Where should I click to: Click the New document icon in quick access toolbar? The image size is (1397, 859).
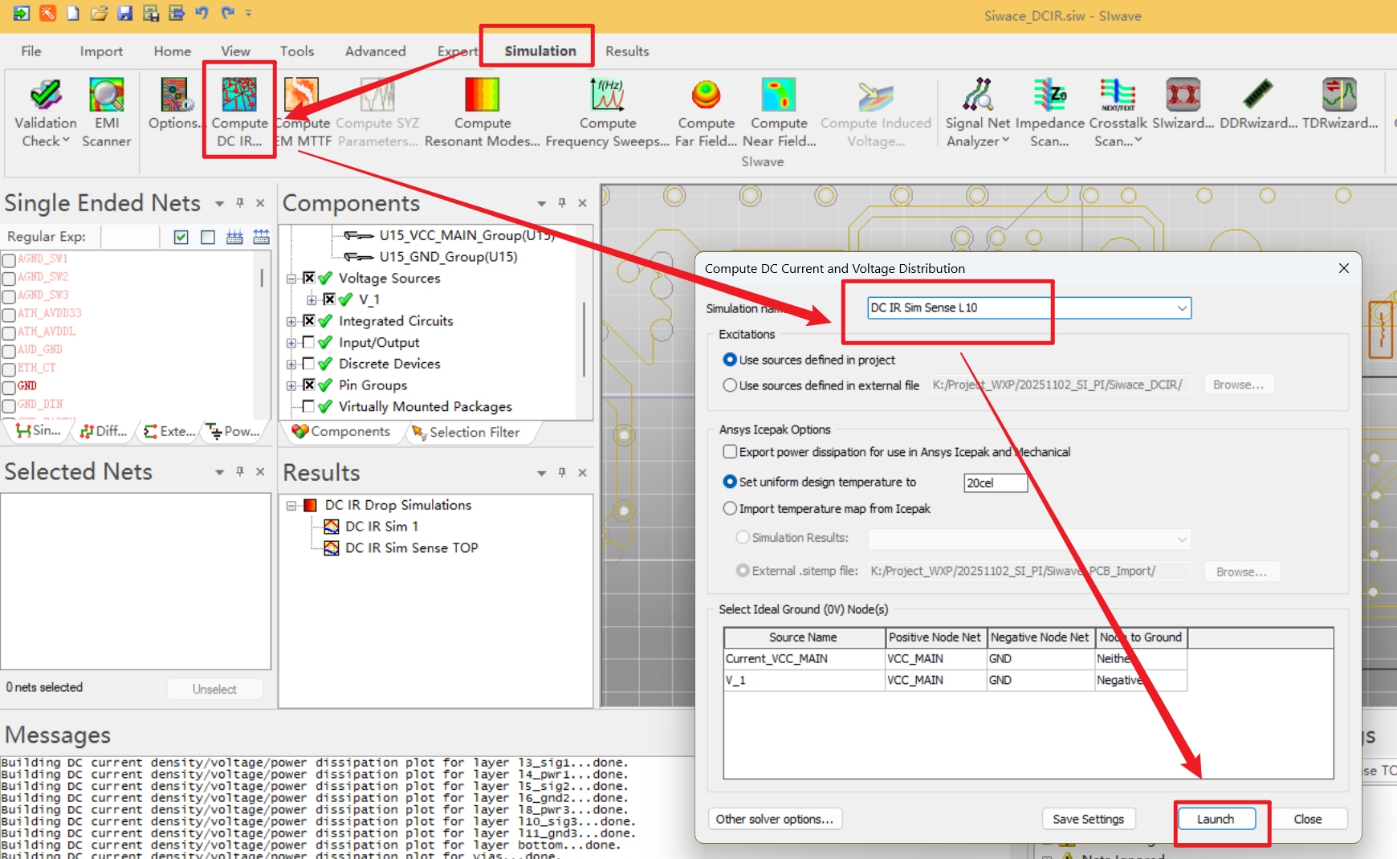73,13
